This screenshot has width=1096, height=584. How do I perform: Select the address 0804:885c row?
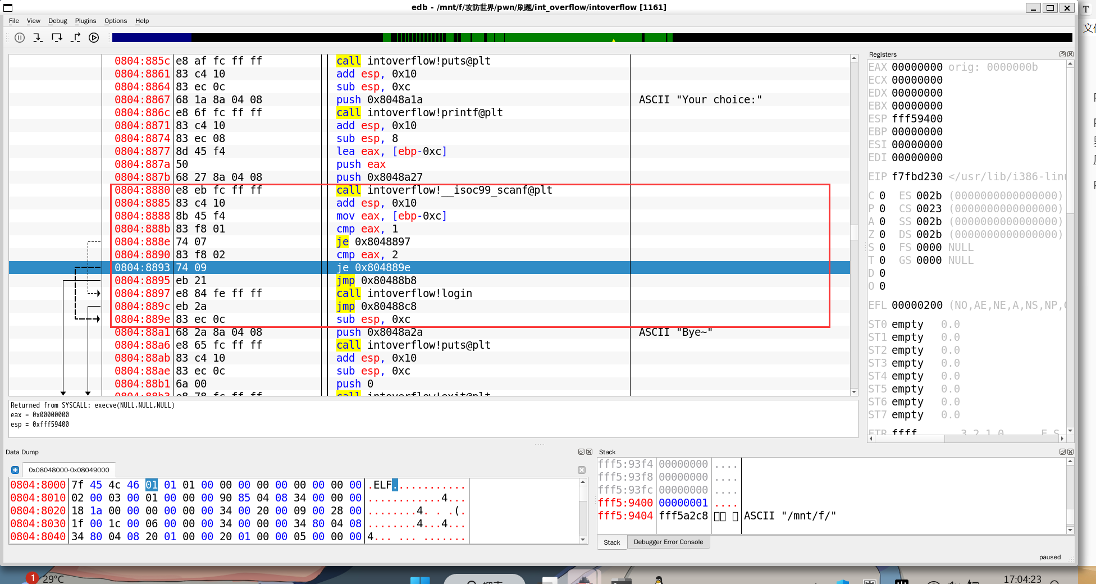pyautogui.click(x=430, y=61)
